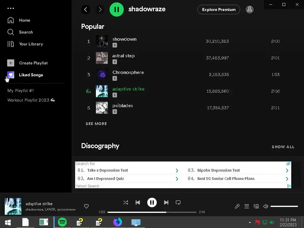The width and height of the screenshot is (304, 228).
Task: Click psiblades album thumbnail
Action: (102, 108)
